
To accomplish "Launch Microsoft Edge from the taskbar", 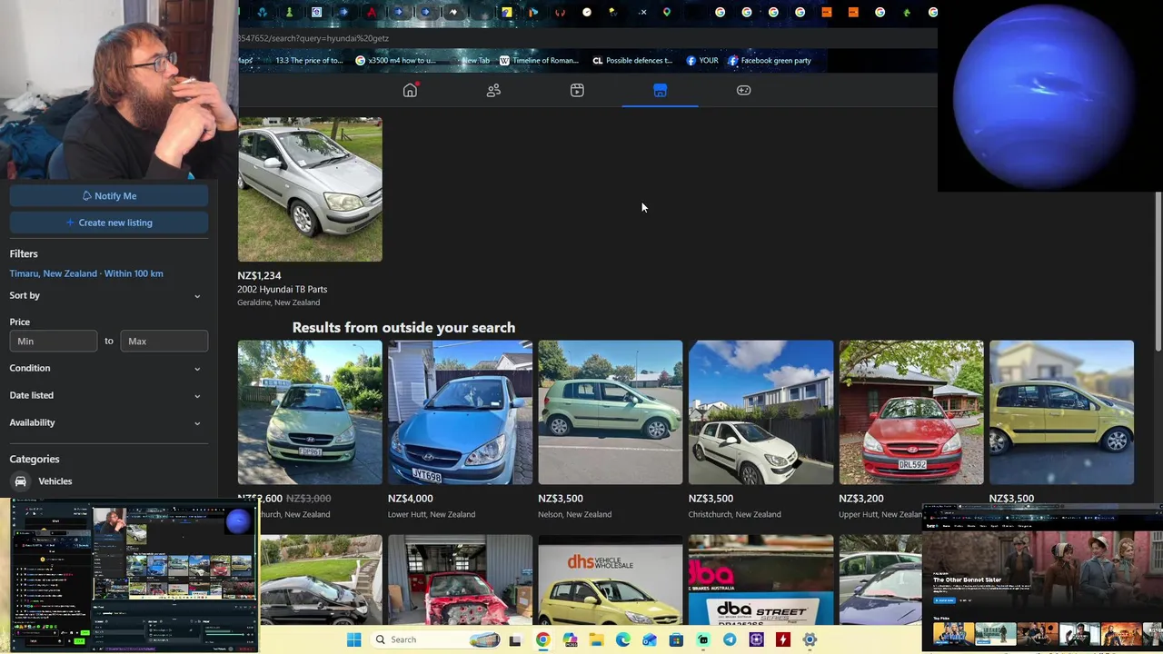I will [622, 639].
